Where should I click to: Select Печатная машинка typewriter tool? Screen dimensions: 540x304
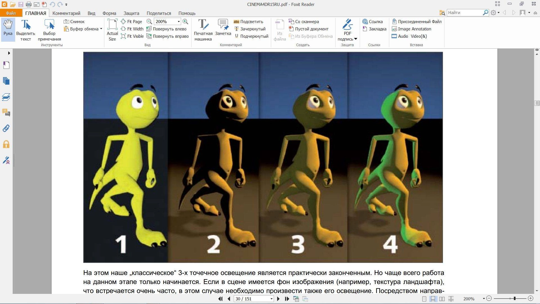[203, 30]
